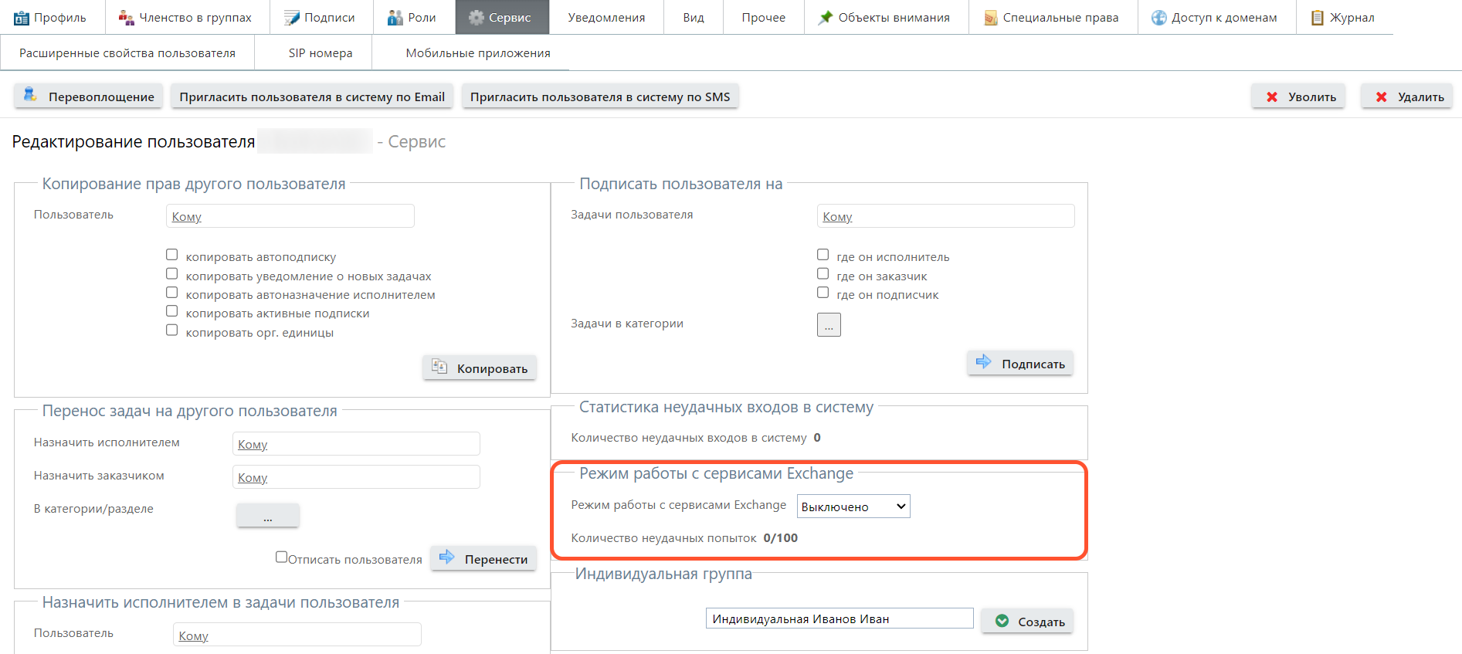This screenshot has height=654, width=1462.
Task: Click the Объекты внимания pin icon
Action: [x=826, y=18]
